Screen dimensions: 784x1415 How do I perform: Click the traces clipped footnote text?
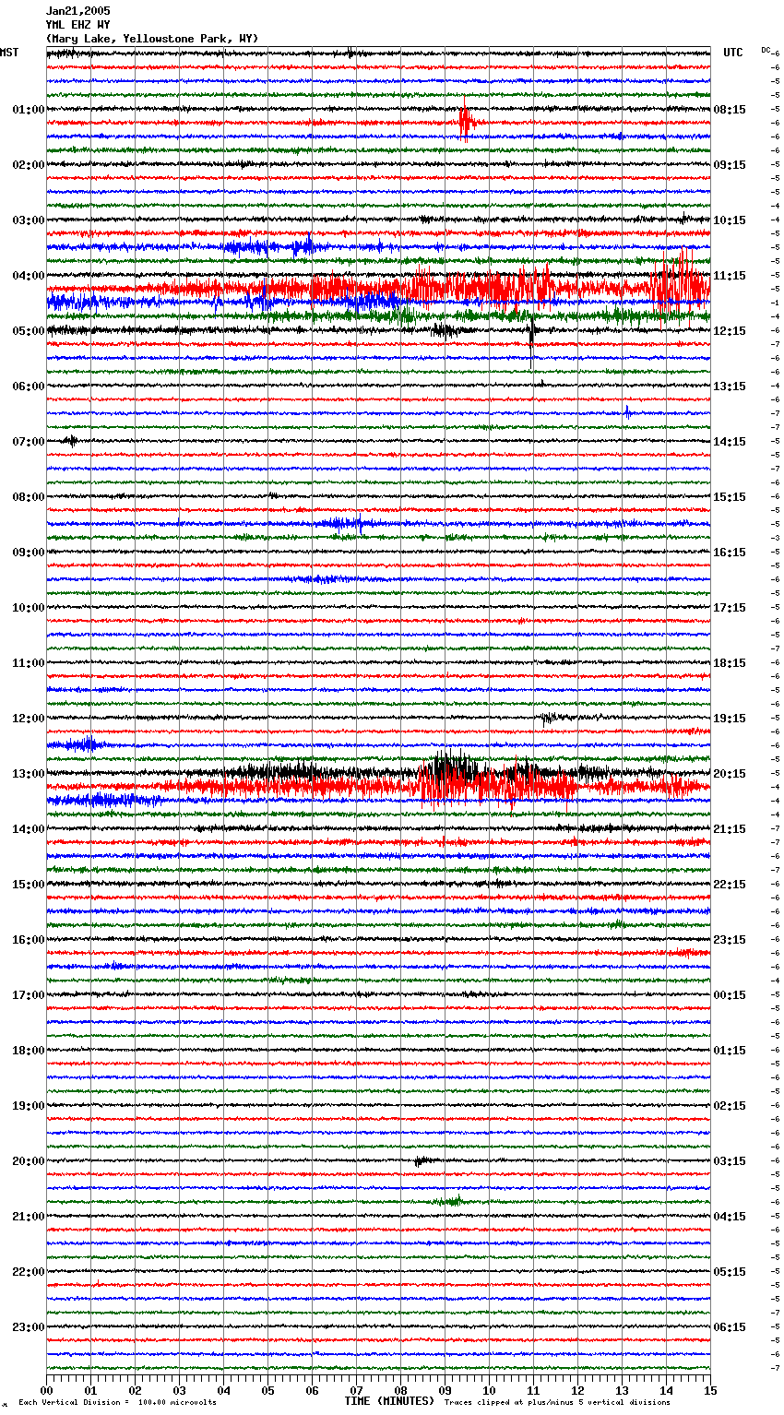tap(557, 1403)
